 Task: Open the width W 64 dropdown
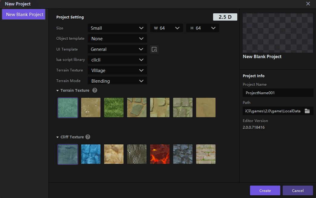[166, 28]
